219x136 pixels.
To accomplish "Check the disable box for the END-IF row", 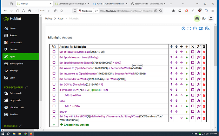I will pos(192,112).
